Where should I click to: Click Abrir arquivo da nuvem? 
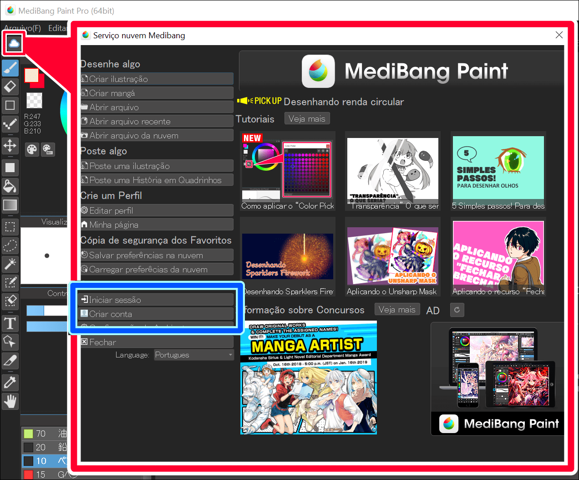pyautogui.click(x=157, y=135)
